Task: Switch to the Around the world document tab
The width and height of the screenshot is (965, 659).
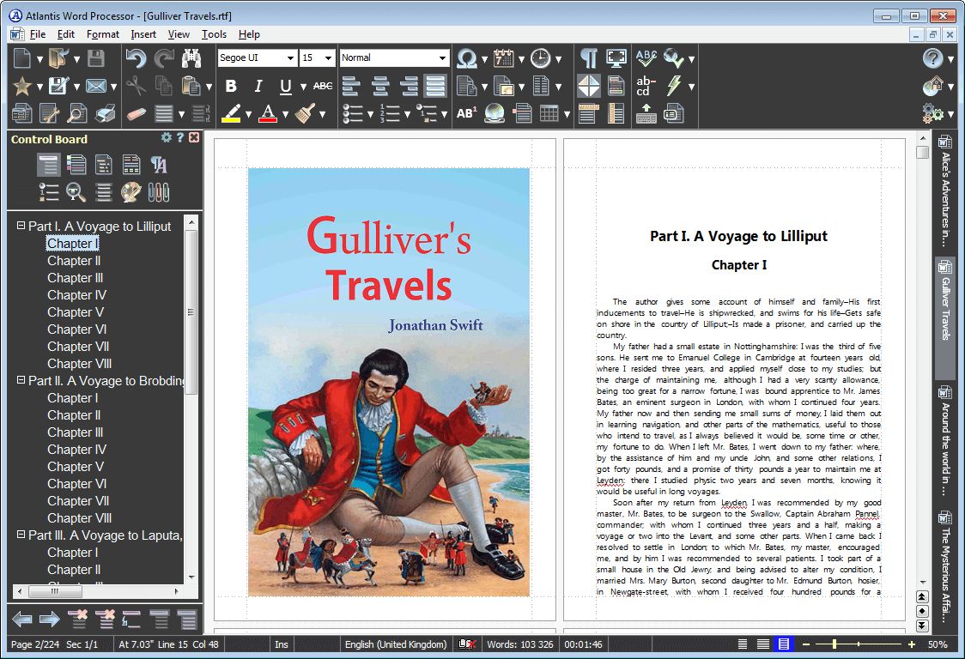Action: [945, 440]
